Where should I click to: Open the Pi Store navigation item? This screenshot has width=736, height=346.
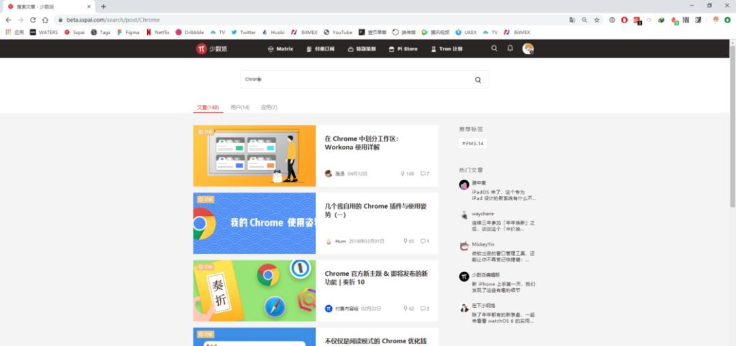click(x=403, y=49)
